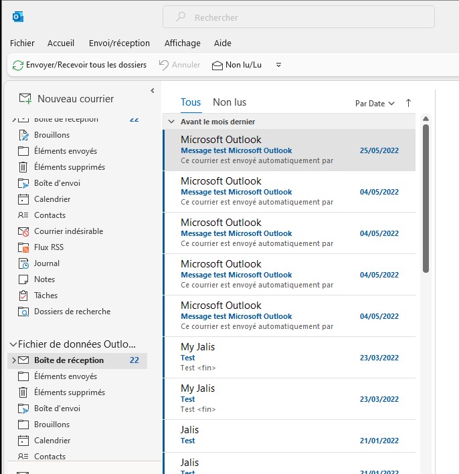Open the Flux RSS folder

click(48, 247)
